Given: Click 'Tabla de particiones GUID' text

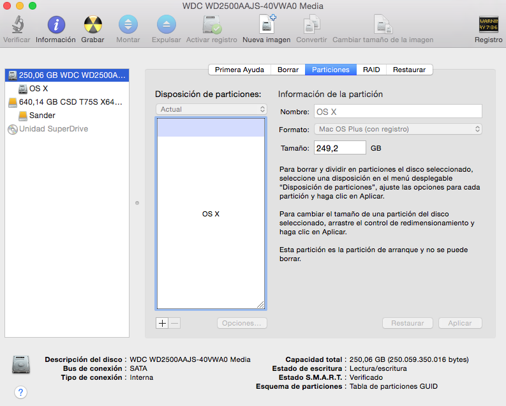Looking at the screenshot, I should [393, 386].
